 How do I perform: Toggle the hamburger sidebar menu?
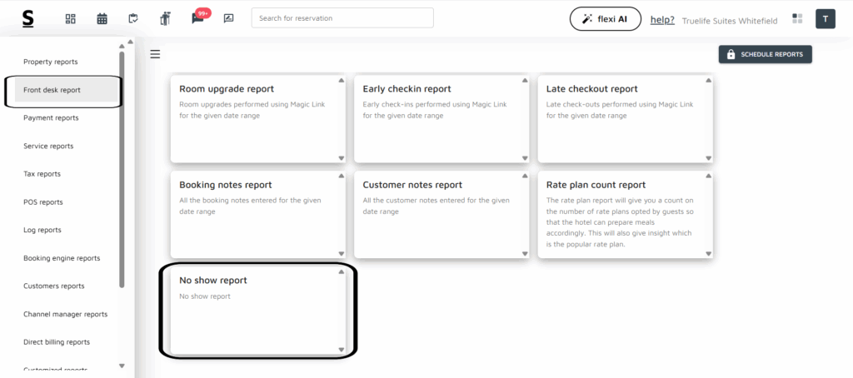tap(155, 55)
